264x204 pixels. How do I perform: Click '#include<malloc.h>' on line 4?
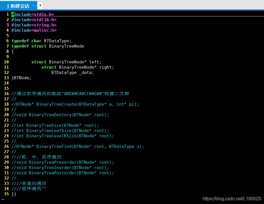(x=34, y=30)
